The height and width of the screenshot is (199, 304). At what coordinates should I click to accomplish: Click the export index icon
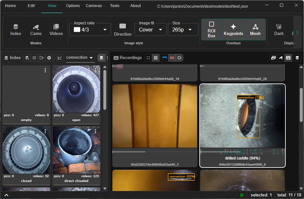[x=42, y=58]
